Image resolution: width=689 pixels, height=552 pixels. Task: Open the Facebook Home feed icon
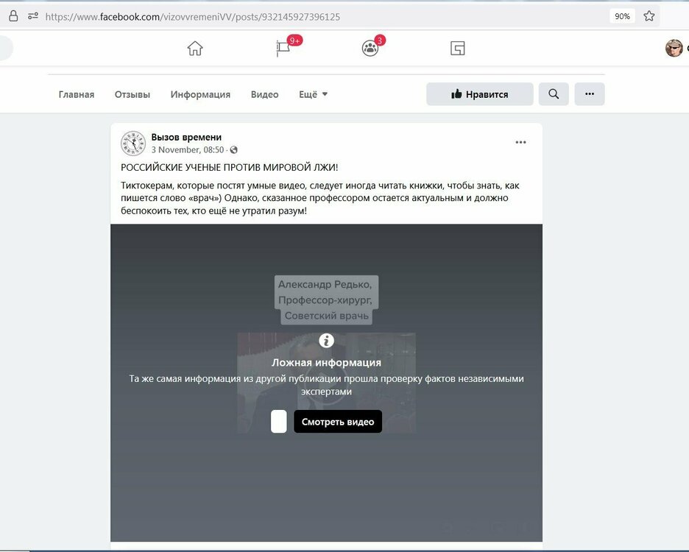(194, 47)
